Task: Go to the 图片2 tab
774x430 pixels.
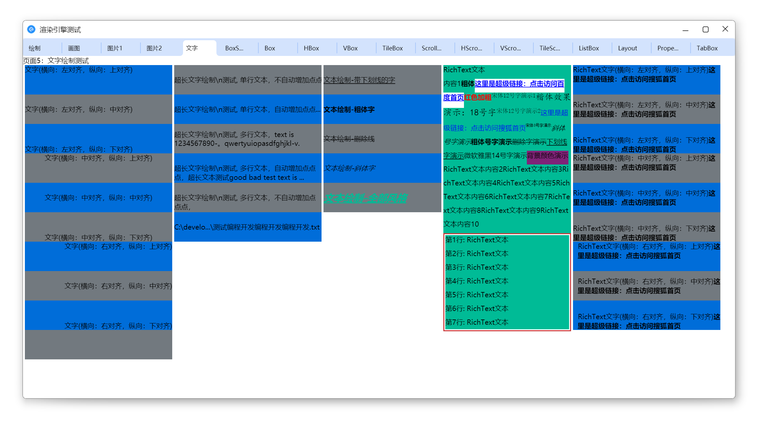Action: [154, 48]
